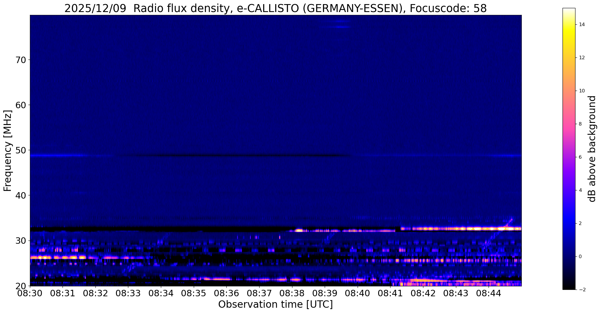Image resolution: width=601 pixels, height=313 pixels.
Task: Click the 08:43 time tick label
Action: pos(456,293)
